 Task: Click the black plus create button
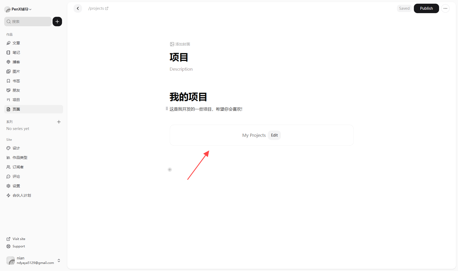(x=57, y=22)
